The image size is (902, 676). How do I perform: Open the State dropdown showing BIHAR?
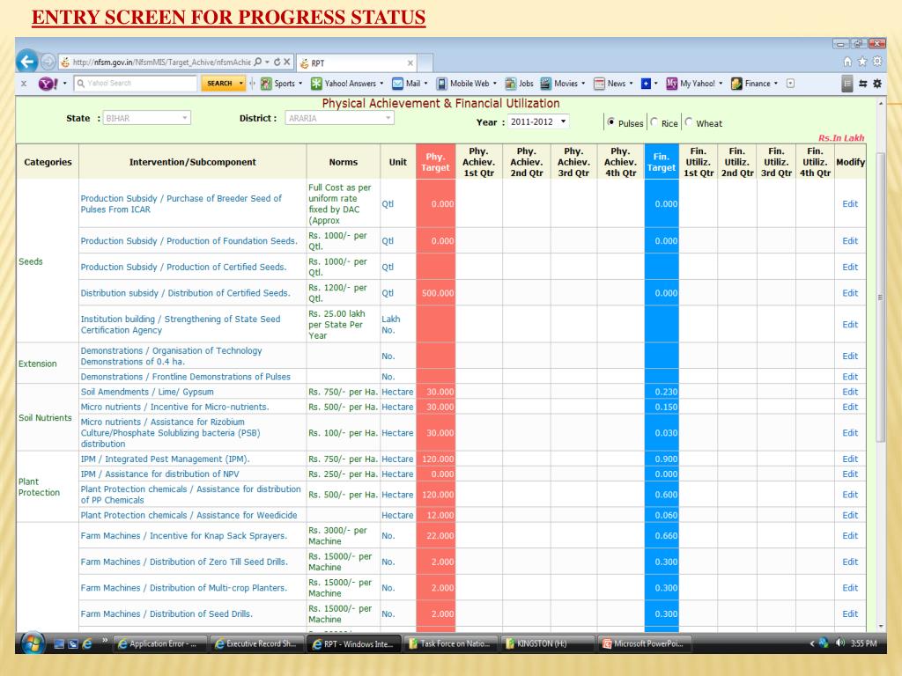pyautogui.click(x=146, y=118)
